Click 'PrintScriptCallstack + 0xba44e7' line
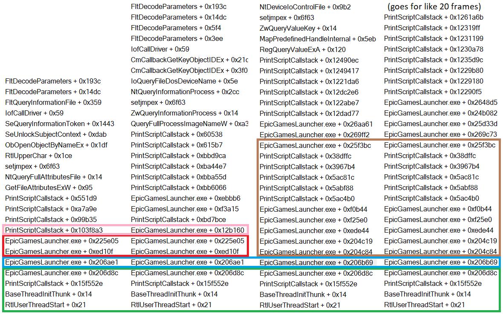The image size is (503, 314). point(179,166)
